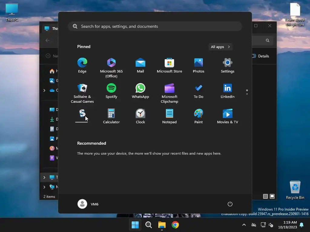Open WhatsApp
The image size is (310, 232).
[x=140, y=91]
